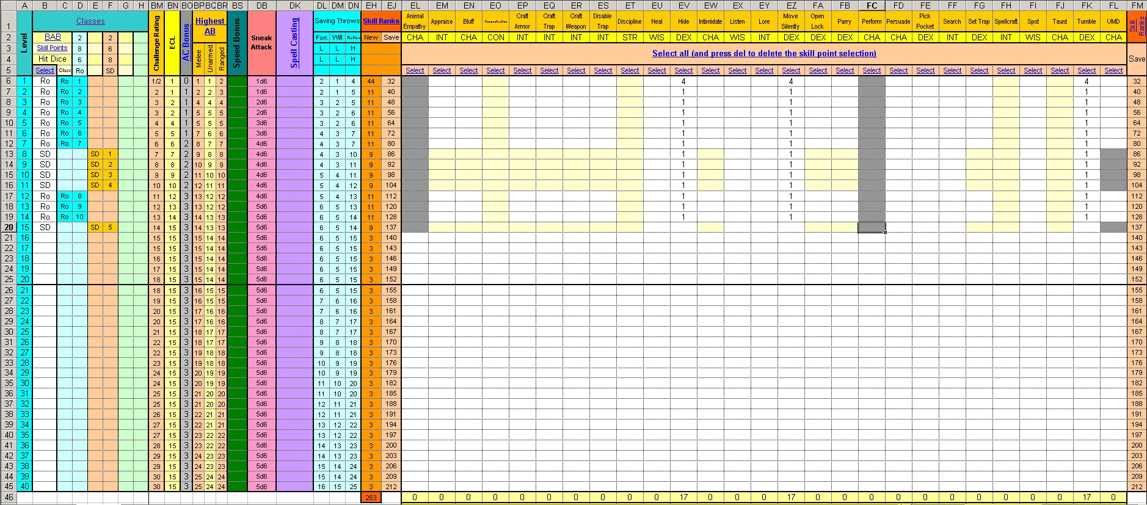Open the Skill Points link
The image size is (1147, 505).
click(x=52, y=48)
